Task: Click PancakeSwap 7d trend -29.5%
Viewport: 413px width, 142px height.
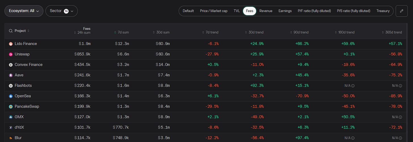Action: pyautogui.click(x=211, y=106)
